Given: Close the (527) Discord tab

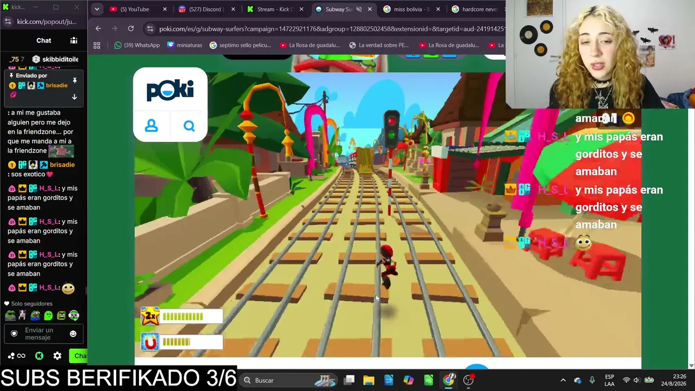Looking at the screenshot, I should click(x=233, y=9).
